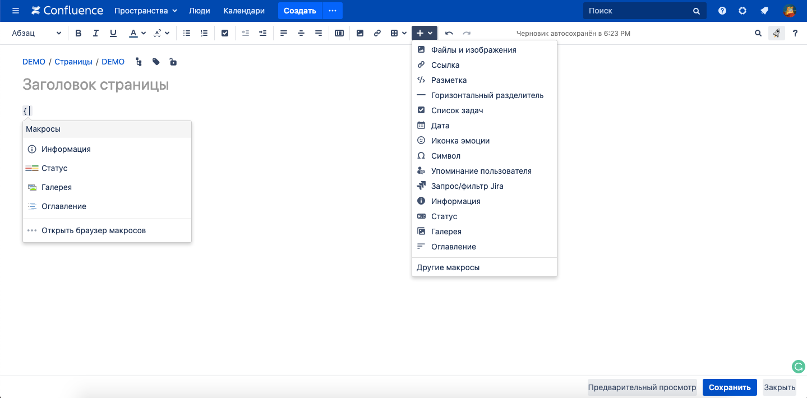Pick Галерея in the Макросы popup
This screenshot has width=807, height=398.
pyautogui.click(x=107, y=187)
